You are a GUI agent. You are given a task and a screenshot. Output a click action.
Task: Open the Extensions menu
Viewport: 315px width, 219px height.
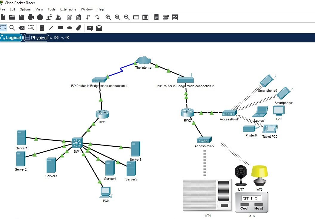tap(68, 9)
